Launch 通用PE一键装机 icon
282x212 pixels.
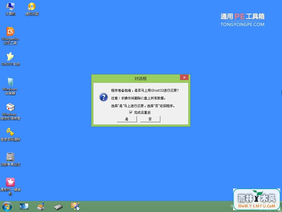point(10,186)
